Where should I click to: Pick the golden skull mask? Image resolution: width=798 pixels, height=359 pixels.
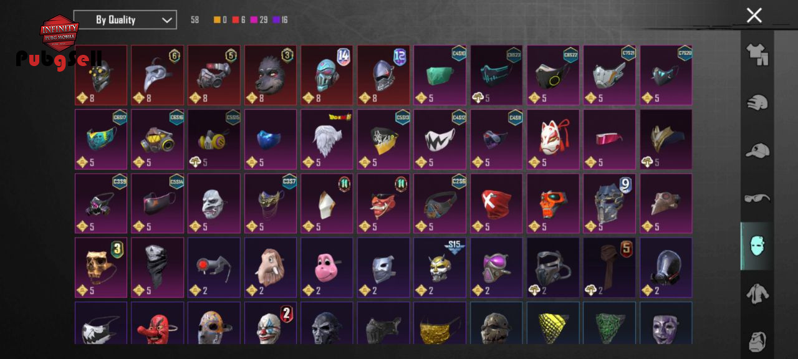(x=100, y=267)
